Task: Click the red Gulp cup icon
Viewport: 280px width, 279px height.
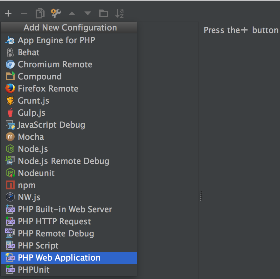Action: pos(10,112)
